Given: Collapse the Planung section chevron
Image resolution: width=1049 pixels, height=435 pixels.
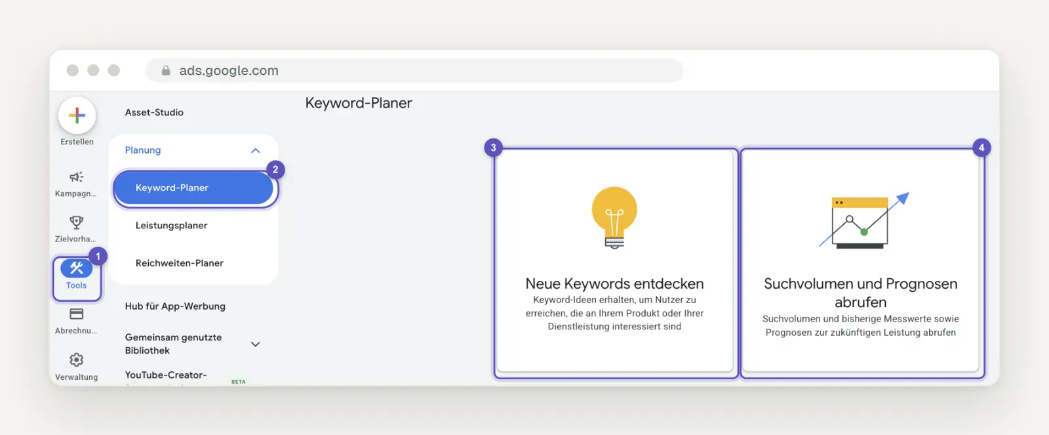Looking at the screenshot, I should (x=256, y=150).
